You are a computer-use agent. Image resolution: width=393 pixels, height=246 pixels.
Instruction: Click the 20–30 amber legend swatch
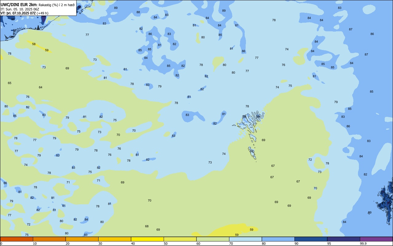82,239
